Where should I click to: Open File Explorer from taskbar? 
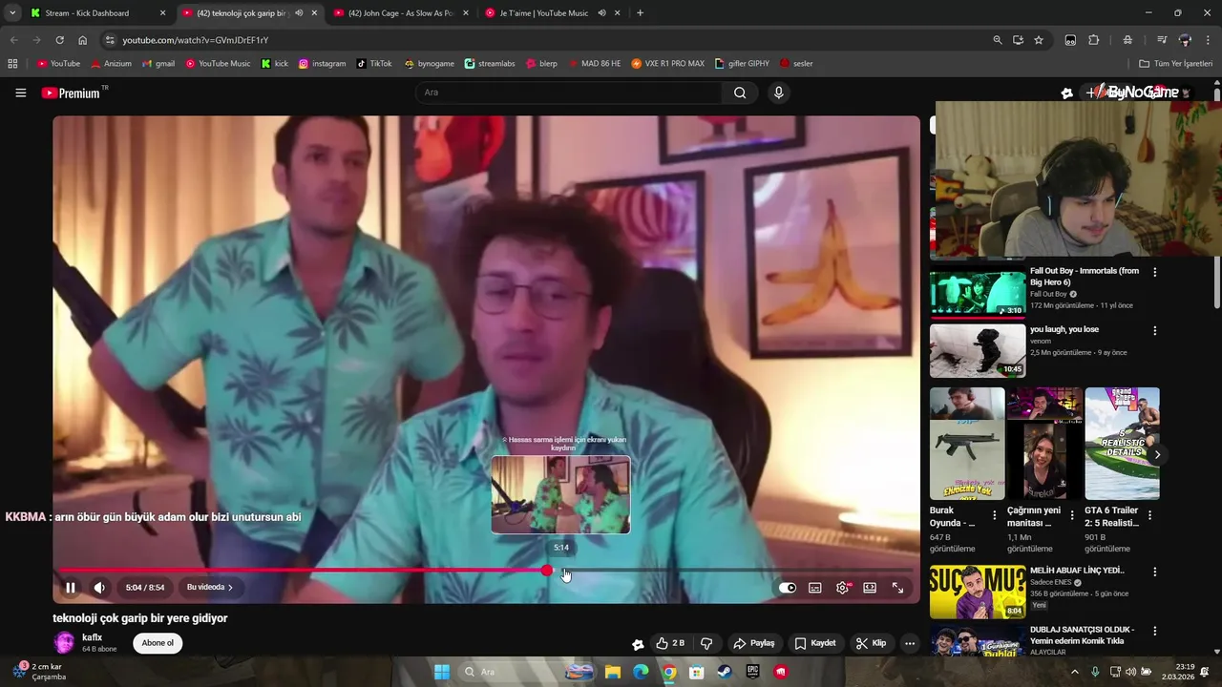coord(613,672)
